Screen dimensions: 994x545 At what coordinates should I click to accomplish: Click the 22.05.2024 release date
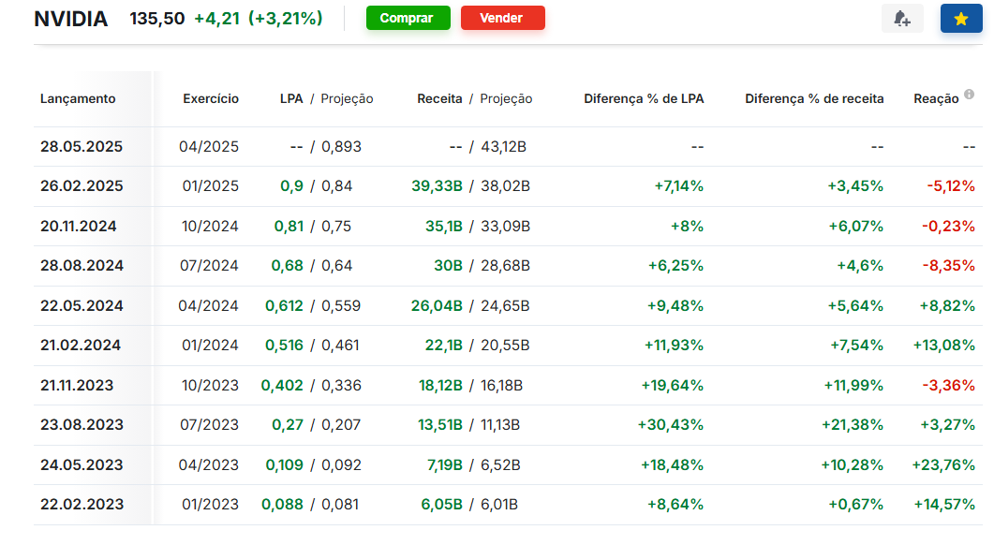[82, 306]
